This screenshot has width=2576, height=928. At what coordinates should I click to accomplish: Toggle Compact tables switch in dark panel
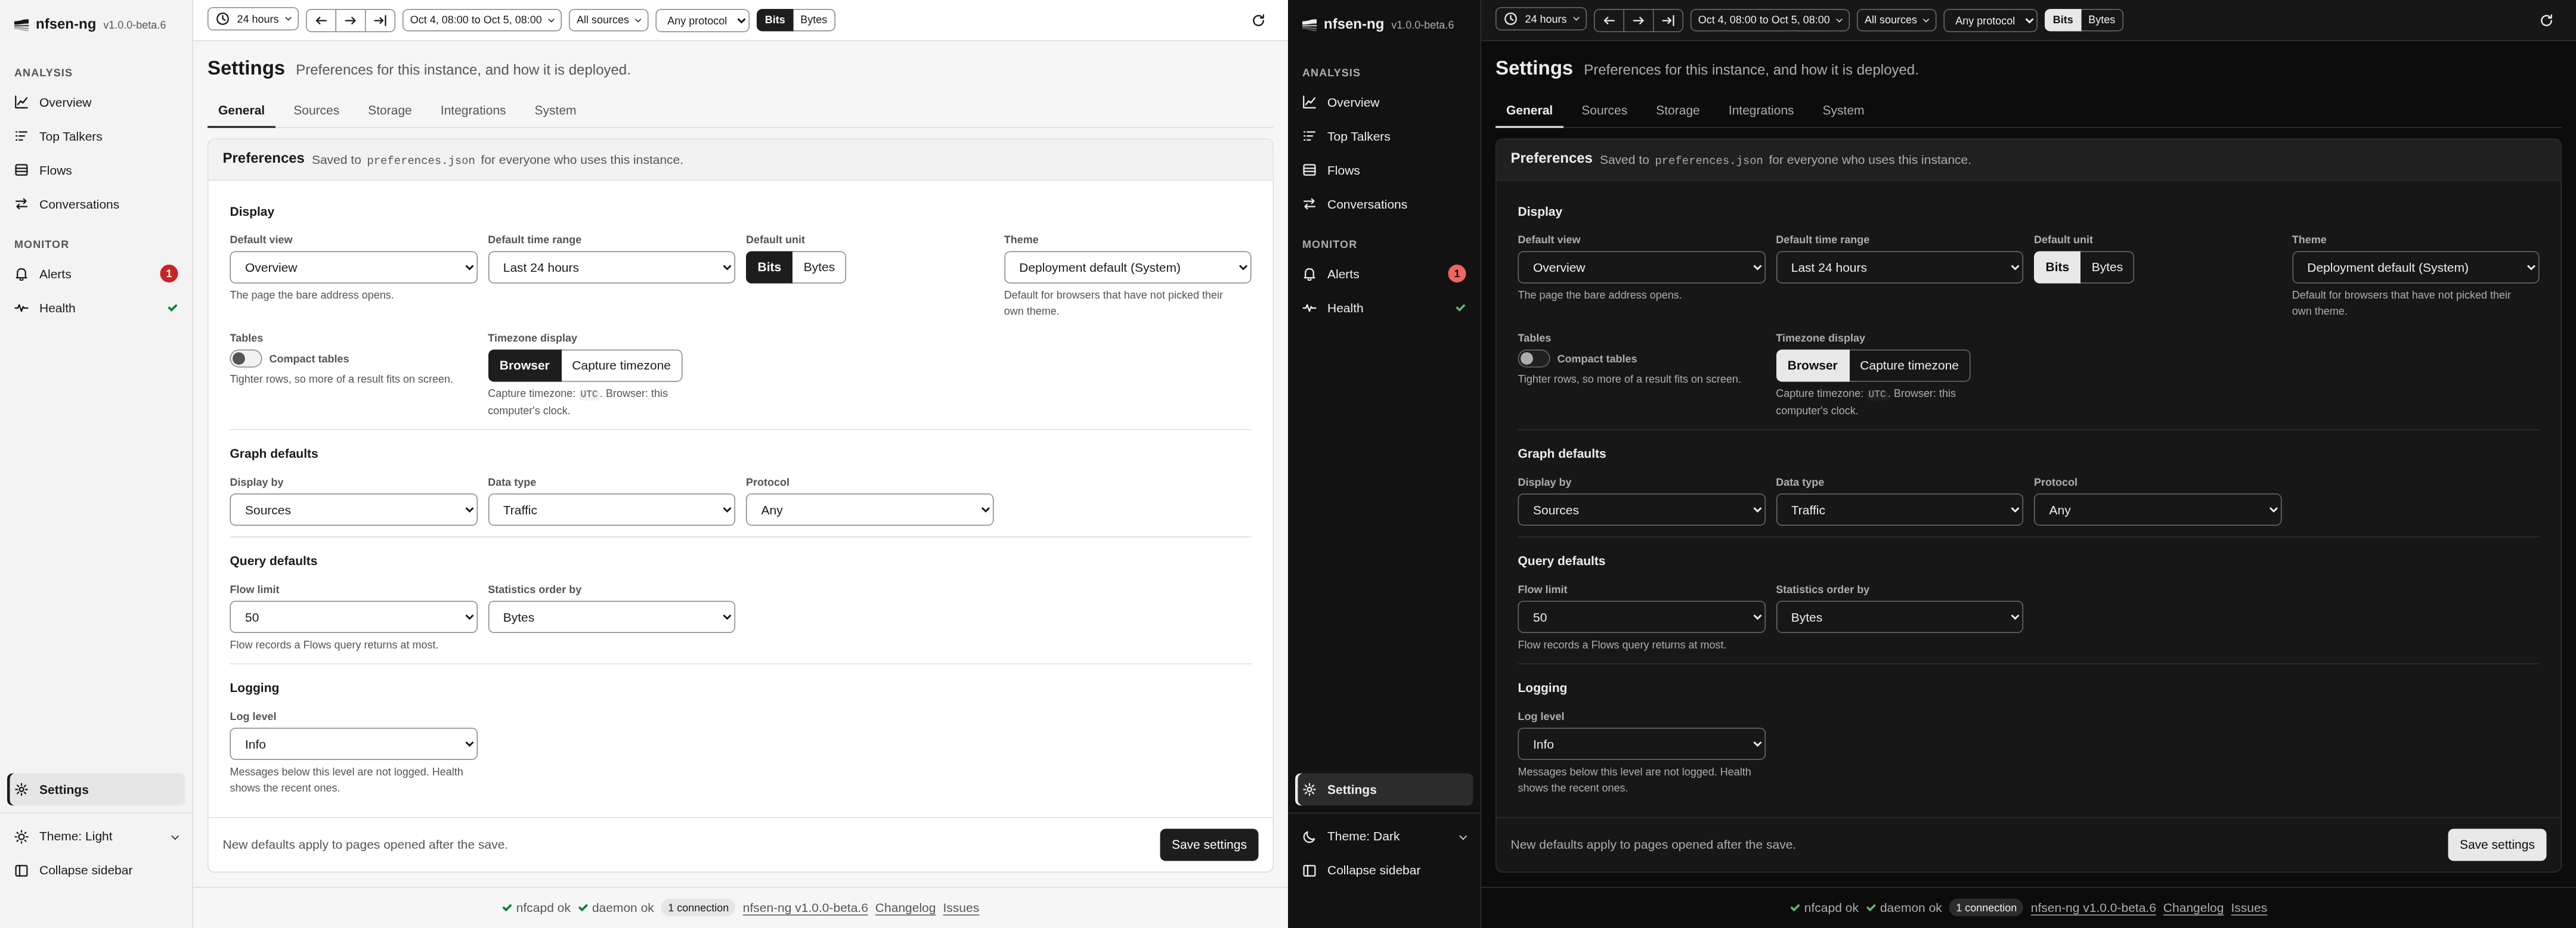(x=1534, y=359)
